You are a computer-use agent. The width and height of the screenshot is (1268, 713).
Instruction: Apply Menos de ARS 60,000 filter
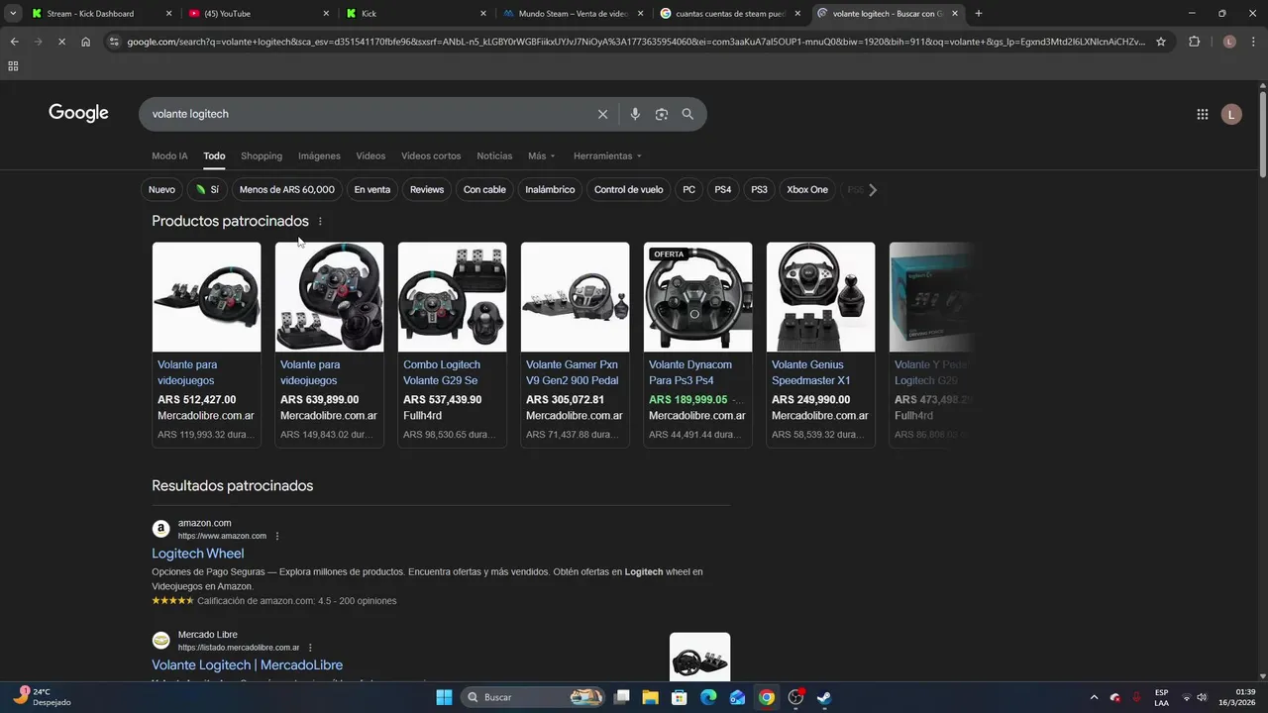pos(287,190)
